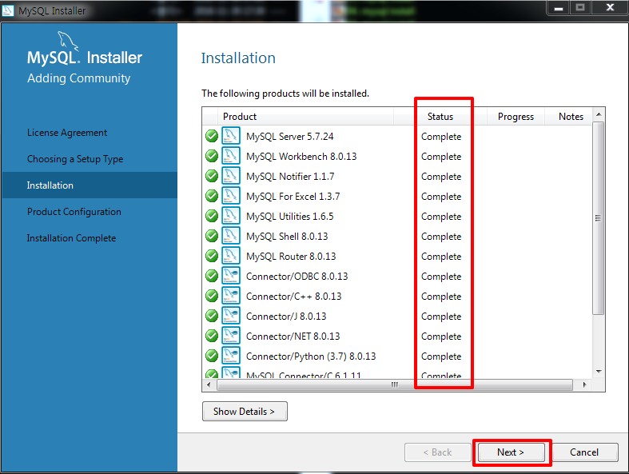The height and width of the screenshot is (474, 629).
Task: Click the vertical scrollbar thumb
Action: pyautogui.click(x=598, y=218)
